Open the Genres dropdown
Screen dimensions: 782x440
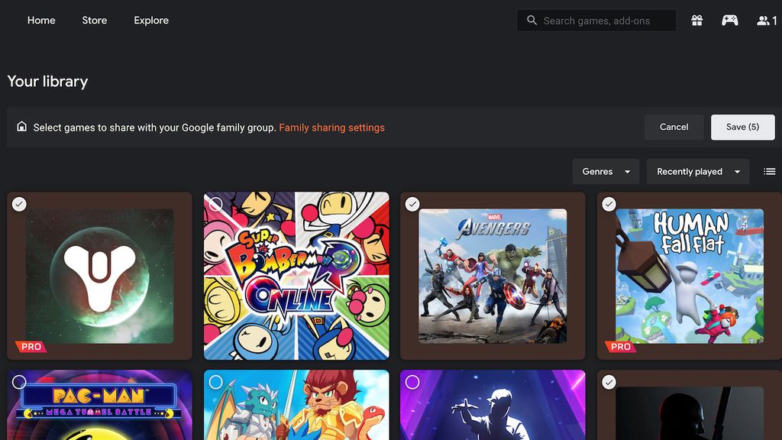click(606, 172)
